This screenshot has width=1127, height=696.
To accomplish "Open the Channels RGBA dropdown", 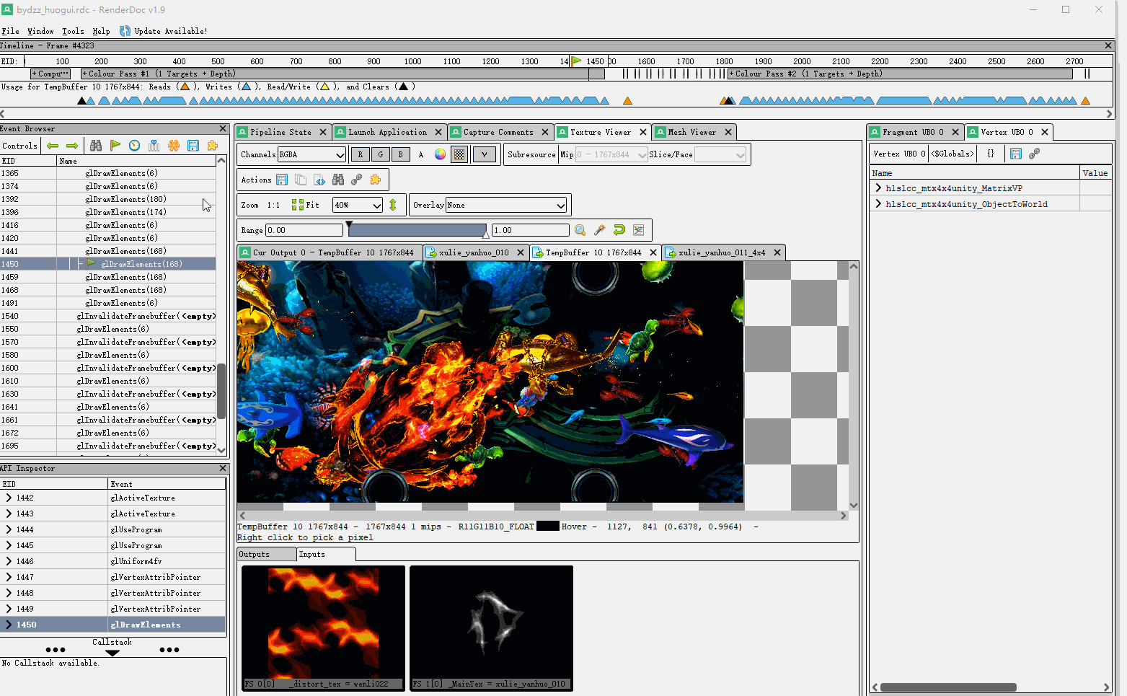I will (311, 154).
